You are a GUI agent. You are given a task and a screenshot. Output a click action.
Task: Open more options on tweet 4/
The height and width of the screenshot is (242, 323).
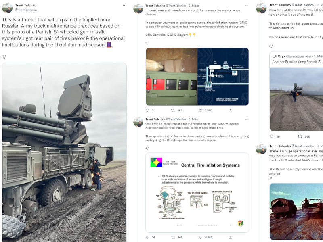pyautogui.click(x=247, y=119)
